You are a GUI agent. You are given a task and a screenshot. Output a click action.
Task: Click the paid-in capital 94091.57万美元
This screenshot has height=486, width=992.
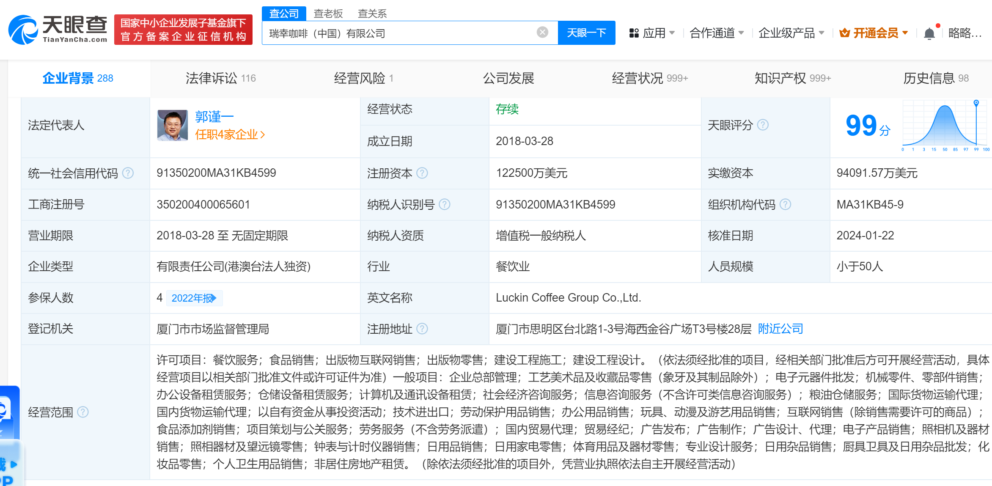877,173
